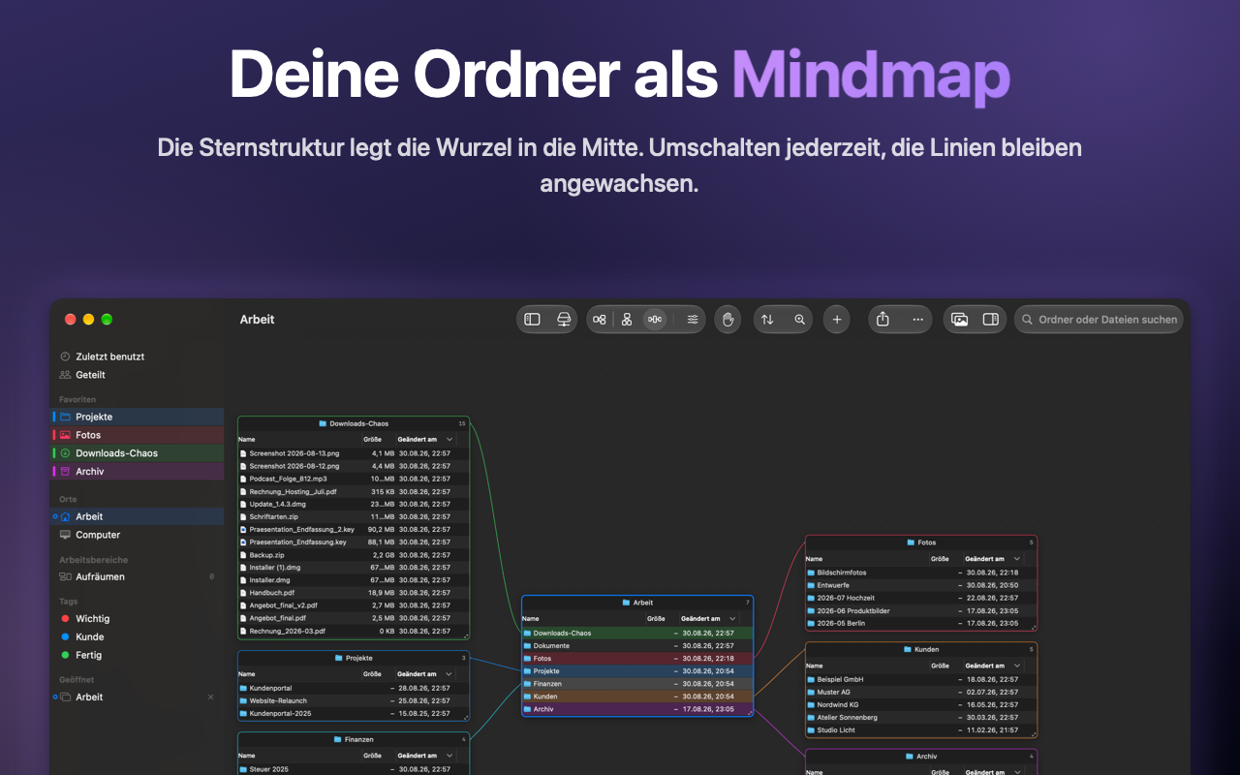Image resolution: width=1240 pixels, height=775 pixels.
Task: Select file 'Backup.zip'
Action: 354,555
